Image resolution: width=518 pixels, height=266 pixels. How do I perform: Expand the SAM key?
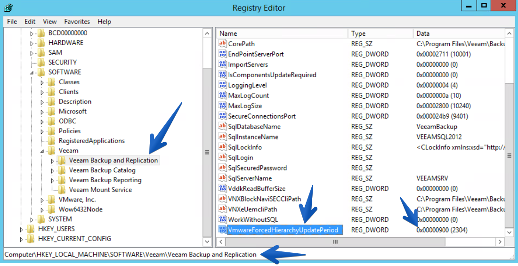click(x=32, y=53)
